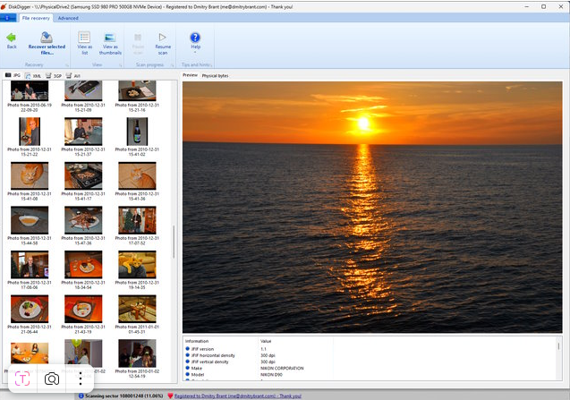Image resolution: width=570 pixels, height=400 pixels.
Task: Show the AVI file type tab
Action: pyautogui.click(x=74, y=76)
